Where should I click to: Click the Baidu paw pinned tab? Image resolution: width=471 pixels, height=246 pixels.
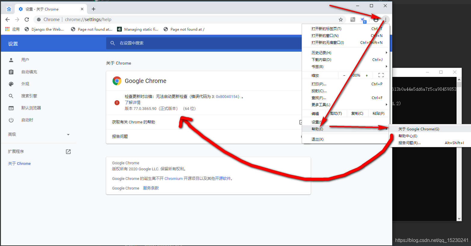point(9,9)
